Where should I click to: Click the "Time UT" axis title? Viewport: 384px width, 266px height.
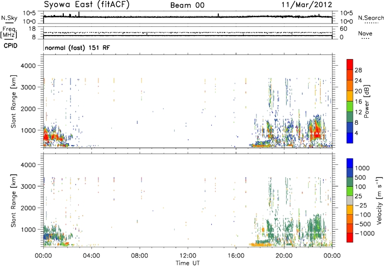pyautogui.click(x=188, y=263)
